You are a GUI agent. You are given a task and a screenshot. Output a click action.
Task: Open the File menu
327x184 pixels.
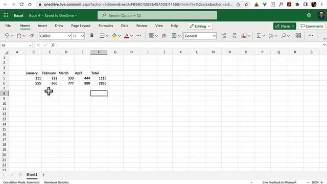[8, 26]
